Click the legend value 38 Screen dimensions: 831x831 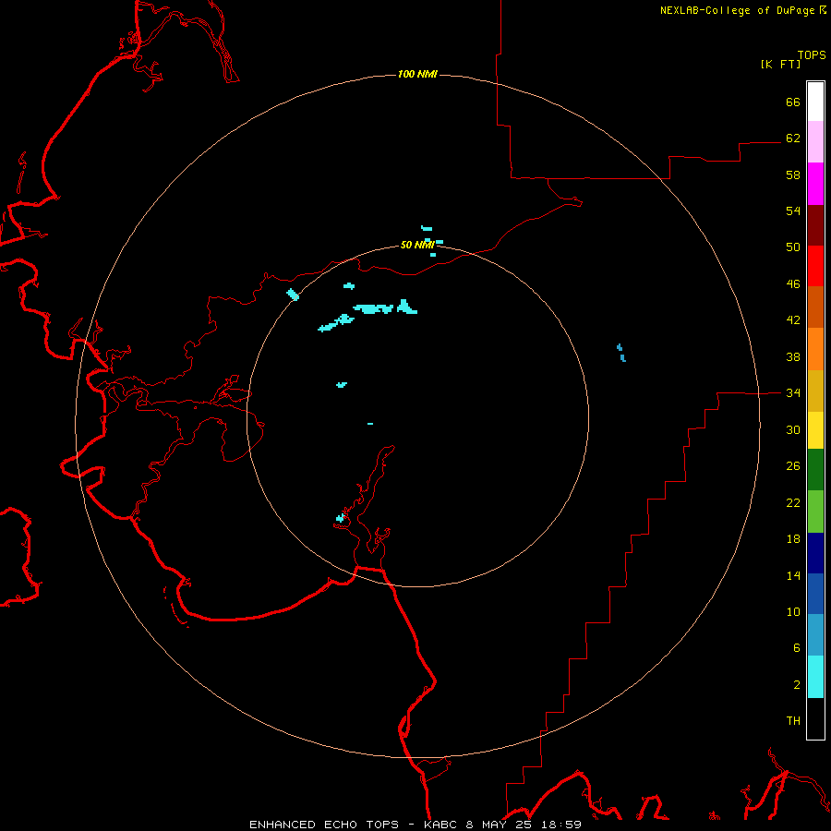coord(793,356)
